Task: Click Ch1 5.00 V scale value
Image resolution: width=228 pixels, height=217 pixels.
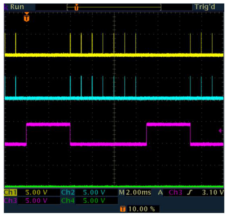Action: click(x=36, y=192)
